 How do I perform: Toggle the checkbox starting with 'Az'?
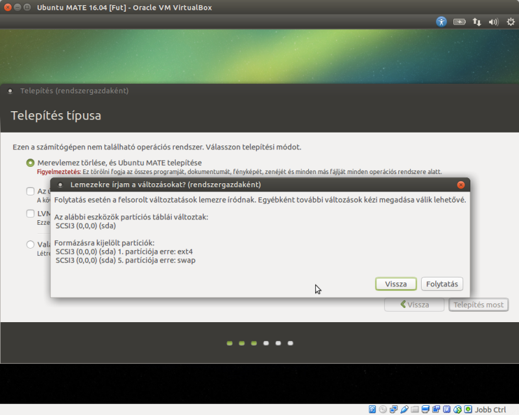click(x=30, y=191)
